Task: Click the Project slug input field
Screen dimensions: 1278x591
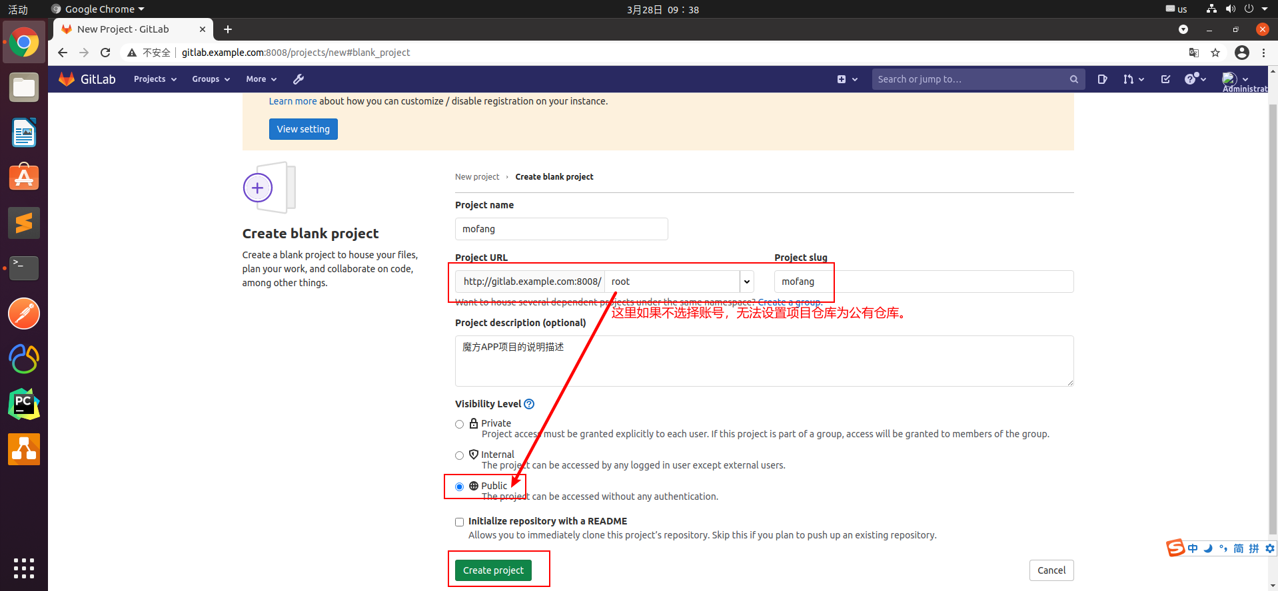Action: (924, 282)
